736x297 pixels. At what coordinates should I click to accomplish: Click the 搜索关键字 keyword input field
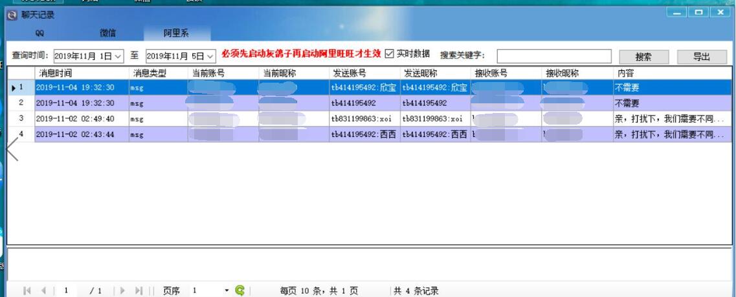tap(553, 57)
